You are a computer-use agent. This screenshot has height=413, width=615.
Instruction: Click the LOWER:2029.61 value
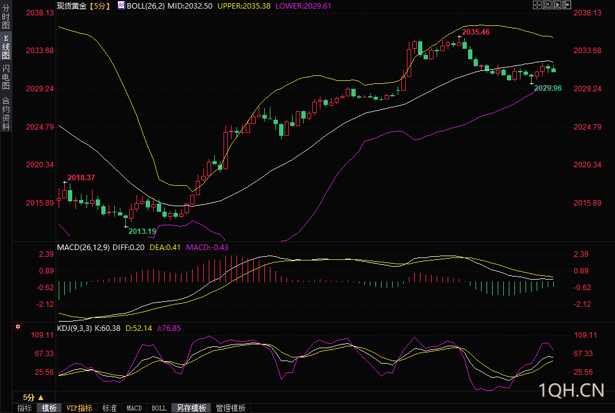[x=303, y=6]
